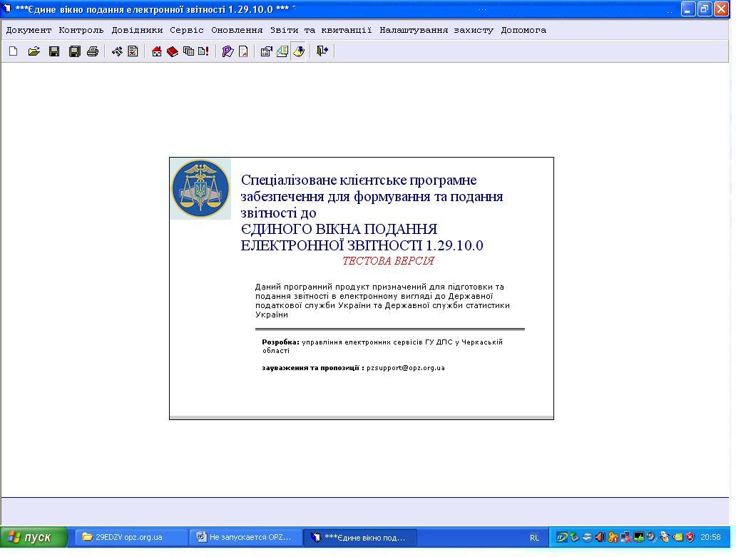Click the speaker volume tray icon

600,537
